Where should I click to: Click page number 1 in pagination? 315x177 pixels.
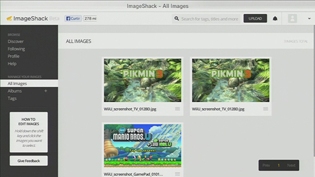click(279, 165)
